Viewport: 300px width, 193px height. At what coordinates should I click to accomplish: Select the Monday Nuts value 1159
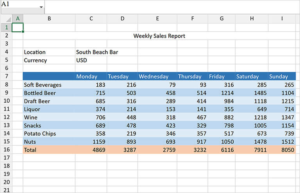coord(91,141)
